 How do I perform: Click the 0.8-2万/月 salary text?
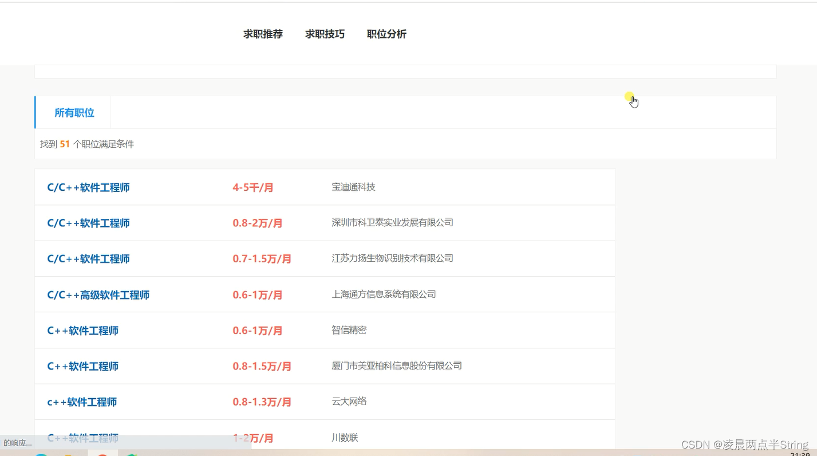(258, 223)
